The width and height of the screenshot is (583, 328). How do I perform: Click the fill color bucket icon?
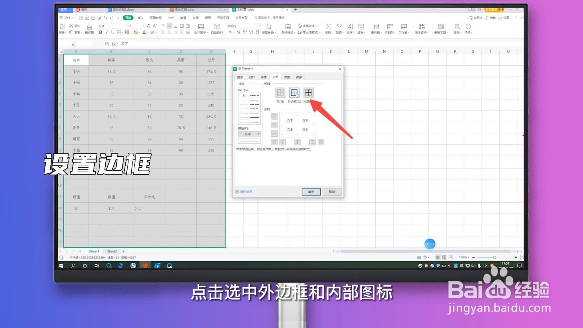click(136, 32)
